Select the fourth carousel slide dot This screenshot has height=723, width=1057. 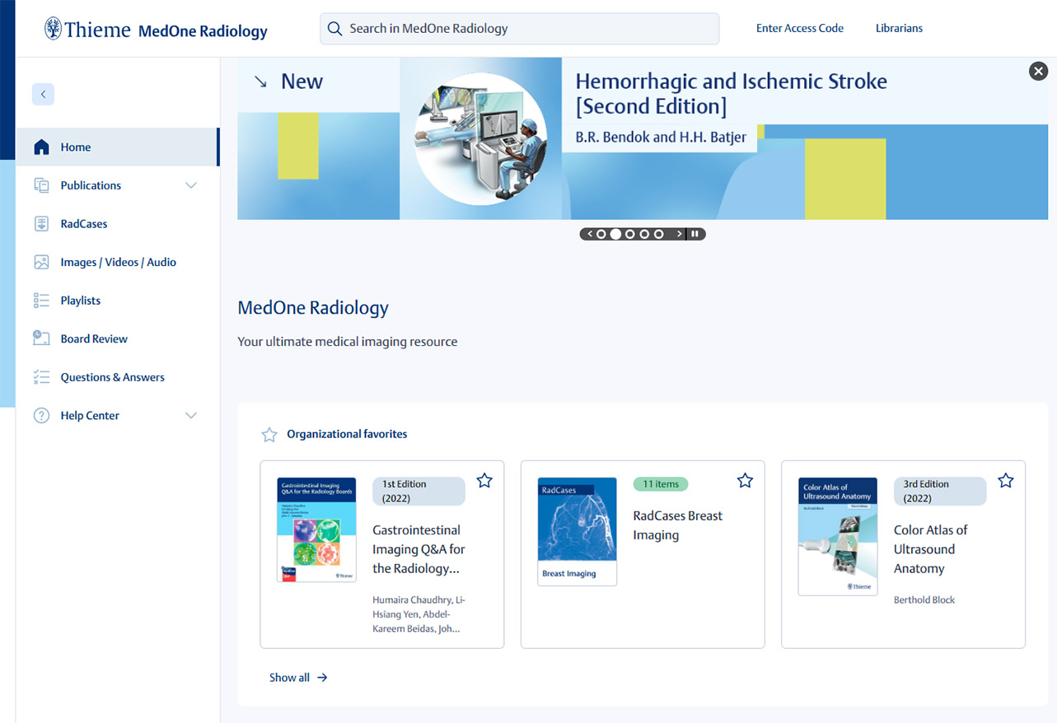[x=644, y=234]
